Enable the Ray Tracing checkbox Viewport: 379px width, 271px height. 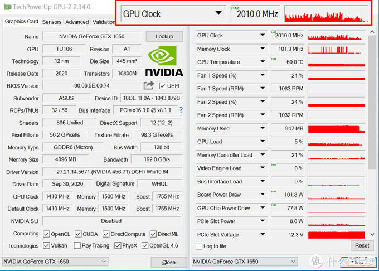[77, 245]
